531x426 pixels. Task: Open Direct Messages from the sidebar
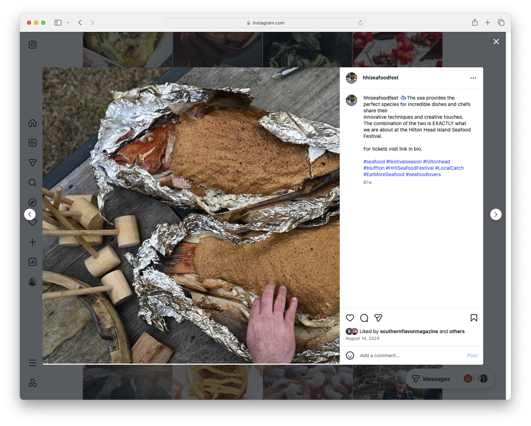pos(32,163)
